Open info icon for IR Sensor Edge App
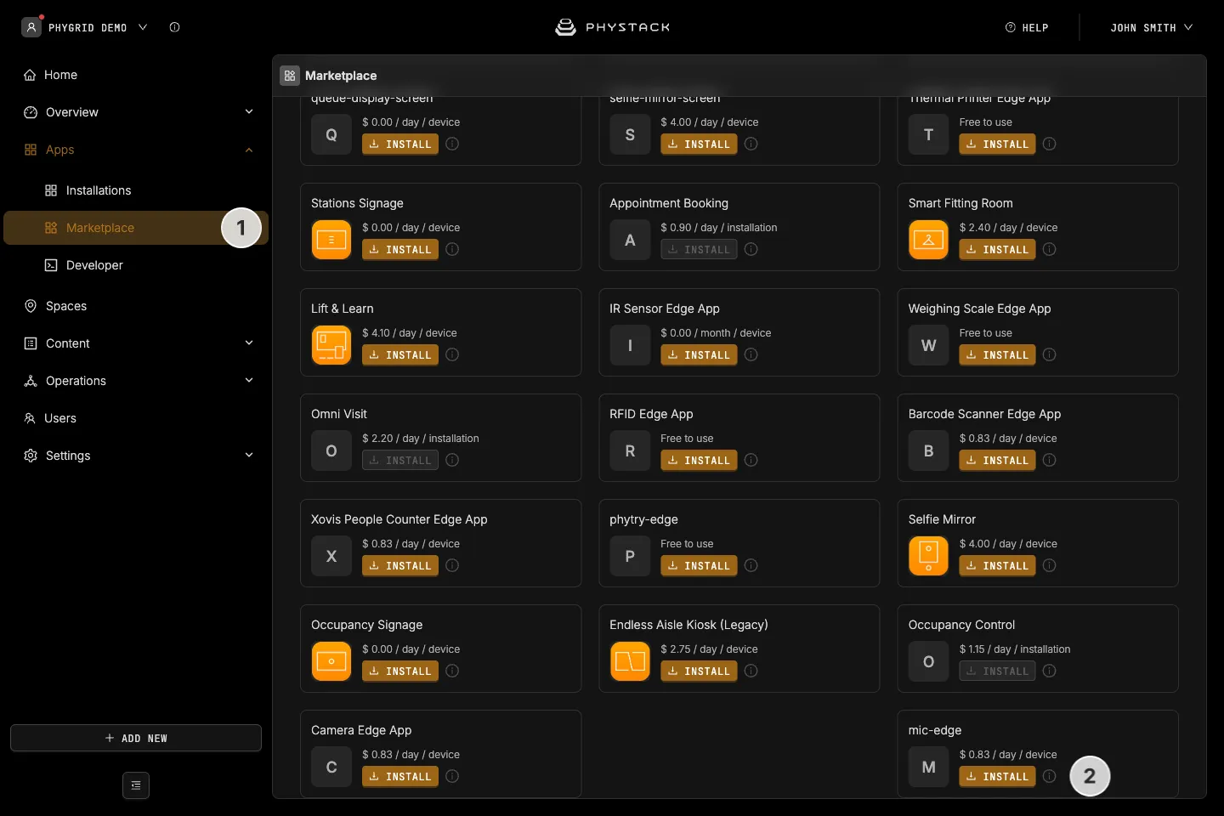This screenshot has height=816, width=1224. (x=751, y=354)
